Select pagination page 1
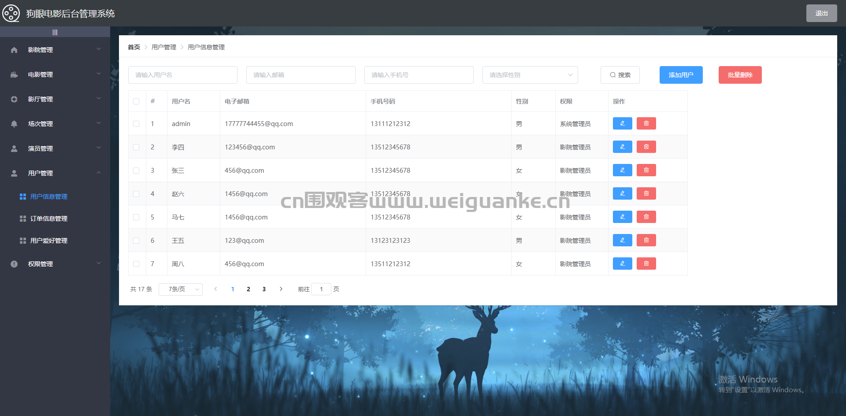 click(233, 289)
